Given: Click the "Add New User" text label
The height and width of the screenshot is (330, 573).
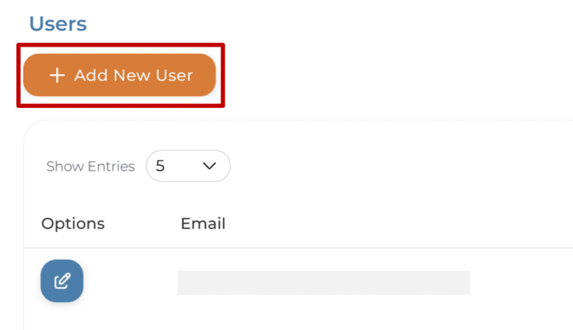Looking at the screenshot, I should point(133,76).
